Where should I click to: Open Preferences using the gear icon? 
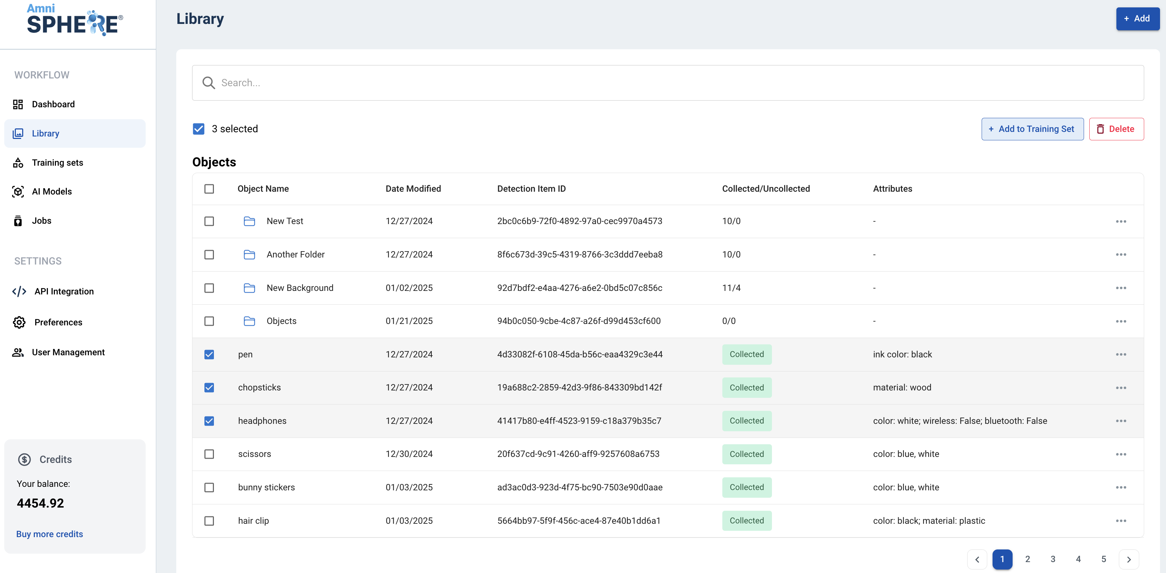[x=19, y=322]
